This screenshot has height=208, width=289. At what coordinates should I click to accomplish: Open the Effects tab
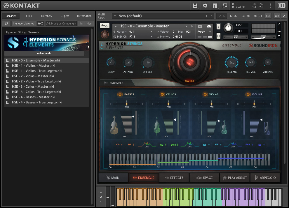[x=174, y=178]
